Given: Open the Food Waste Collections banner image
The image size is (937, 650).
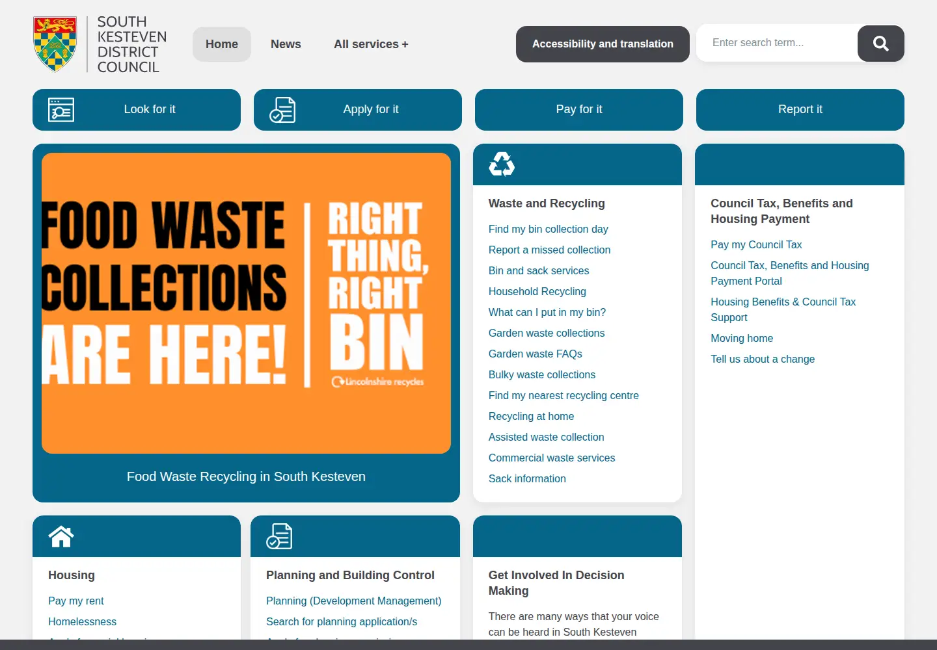Looking at the screenshot, I should click(x=246, y=303).
